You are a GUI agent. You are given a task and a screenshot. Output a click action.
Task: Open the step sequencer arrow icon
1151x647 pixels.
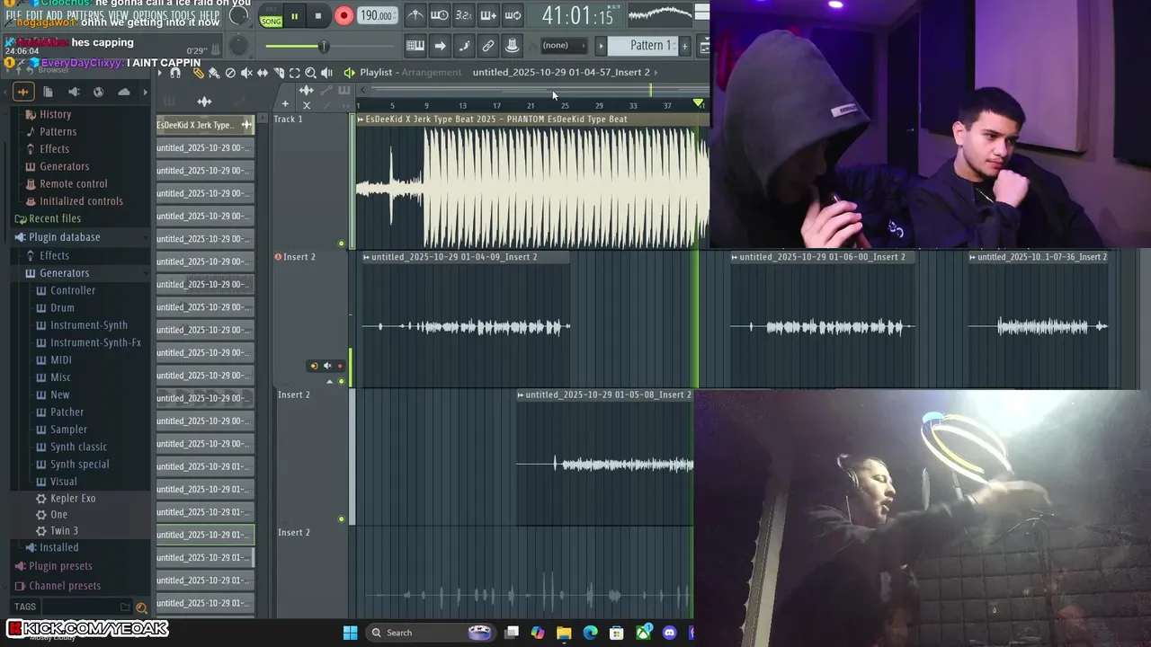(x=440, y=46)
